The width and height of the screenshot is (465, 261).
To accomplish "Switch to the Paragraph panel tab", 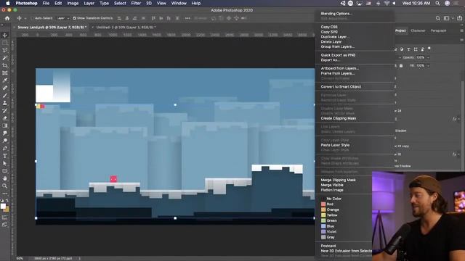I will (438, 30).
